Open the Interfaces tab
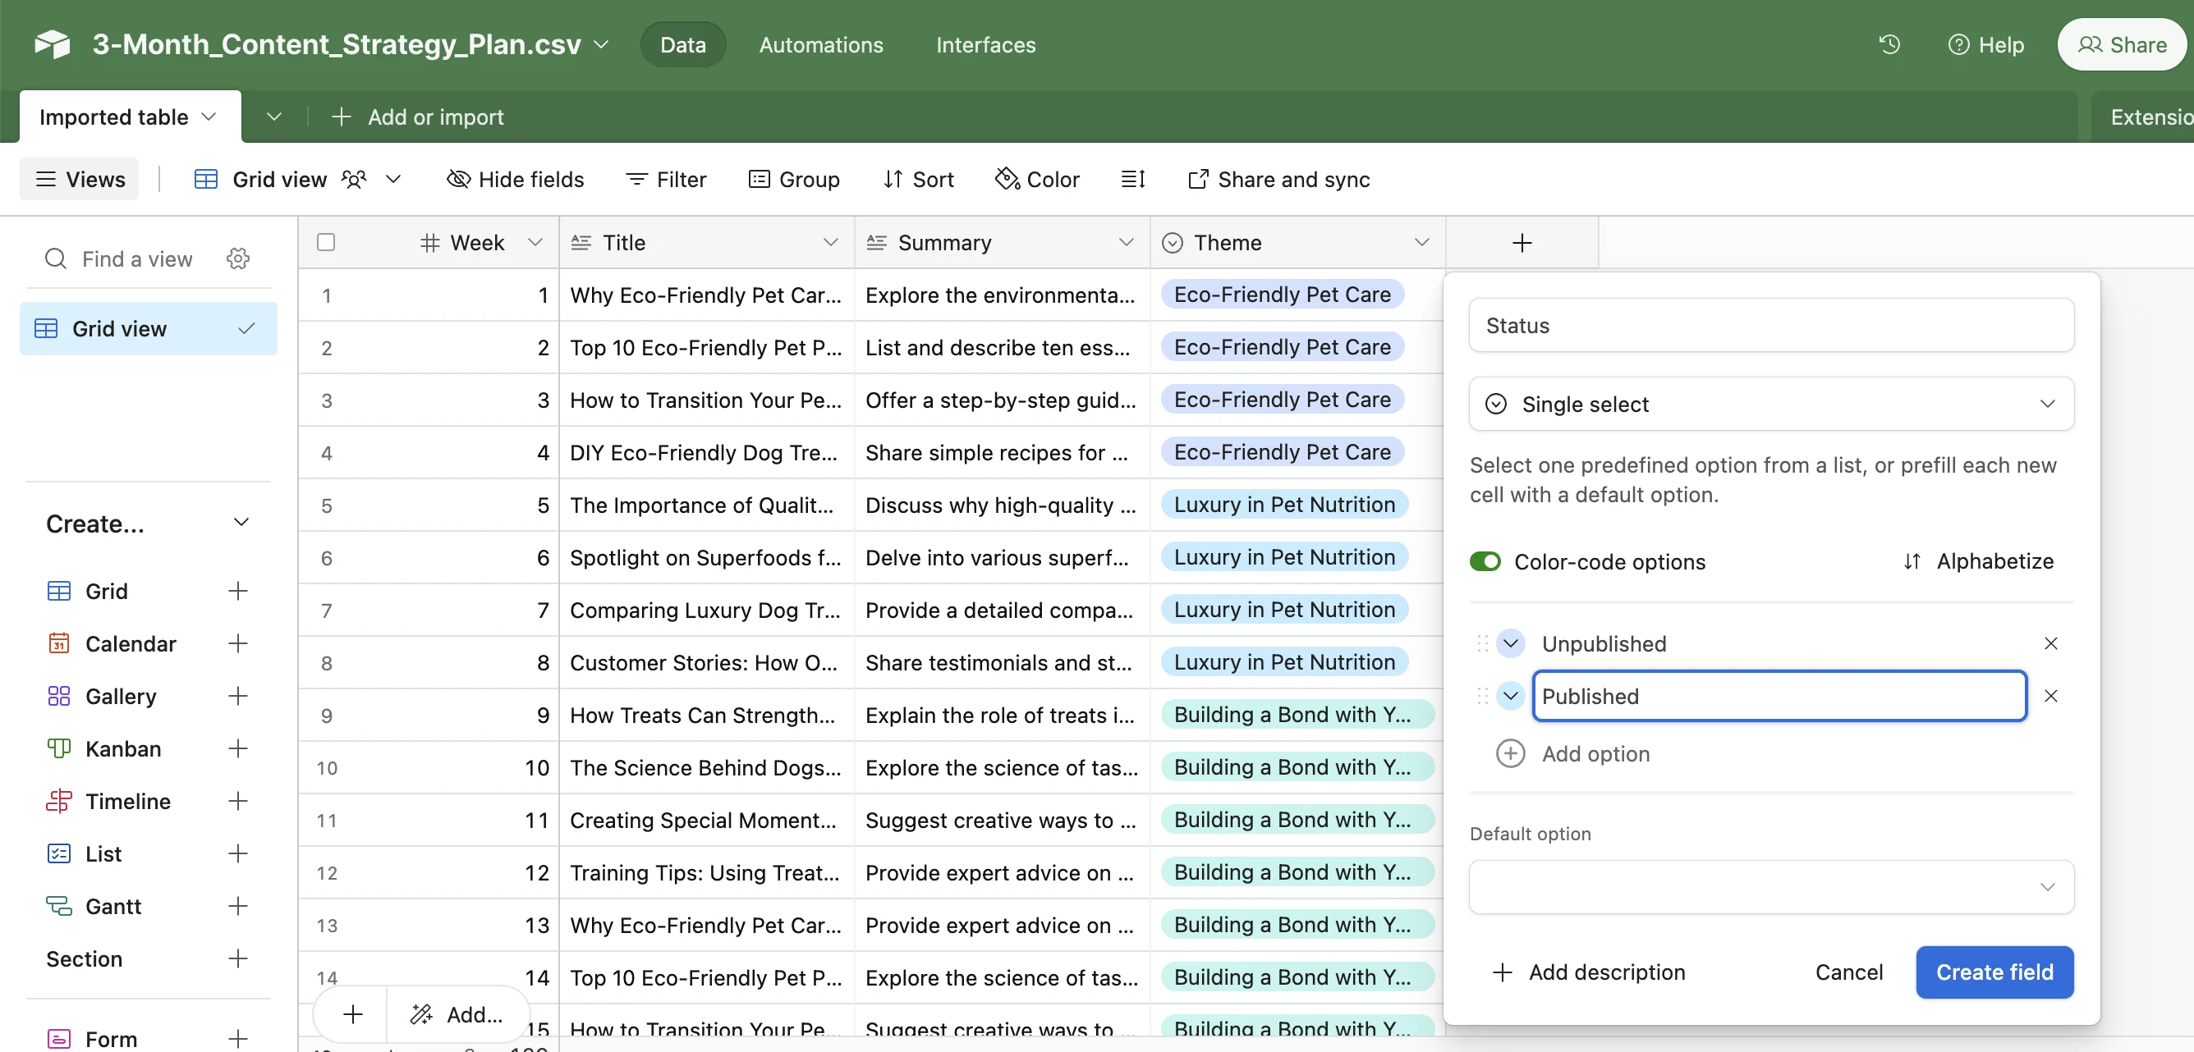The height and width of the screenshot is (1052, 2194). 985,44
